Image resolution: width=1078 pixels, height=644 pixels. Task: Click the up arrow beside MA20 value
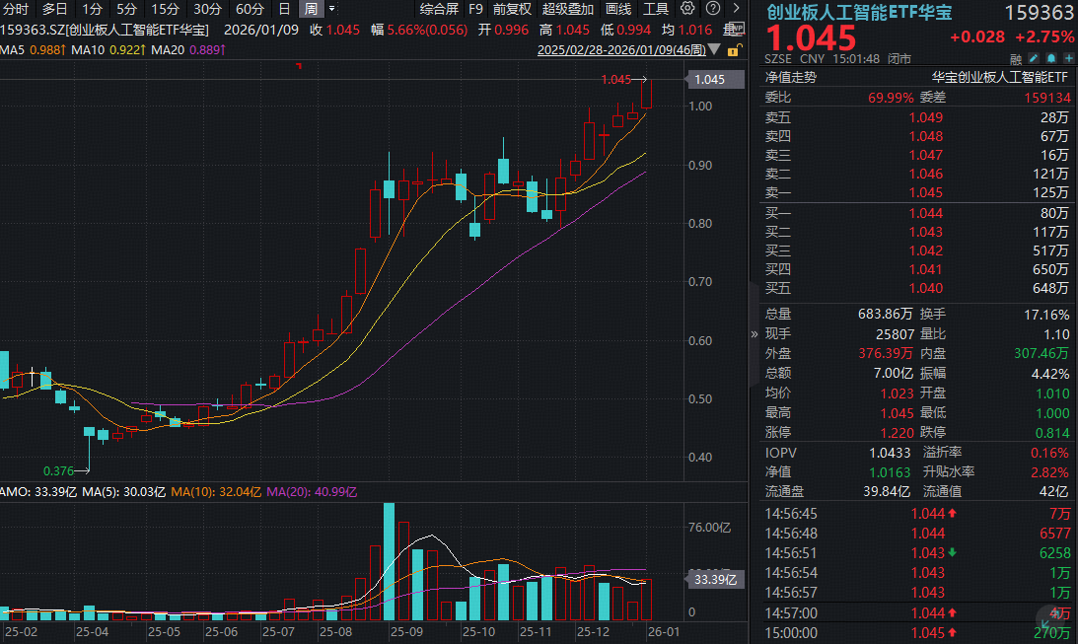tap(223, 49)
